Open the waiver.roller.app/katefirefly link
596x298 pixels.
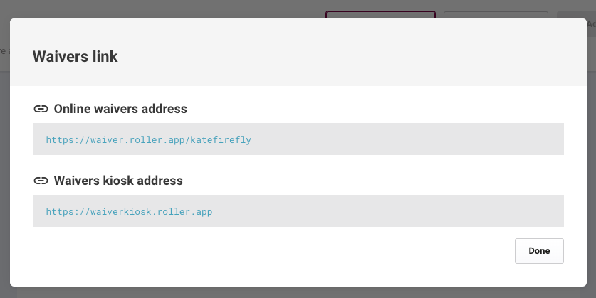coord(148,139)
